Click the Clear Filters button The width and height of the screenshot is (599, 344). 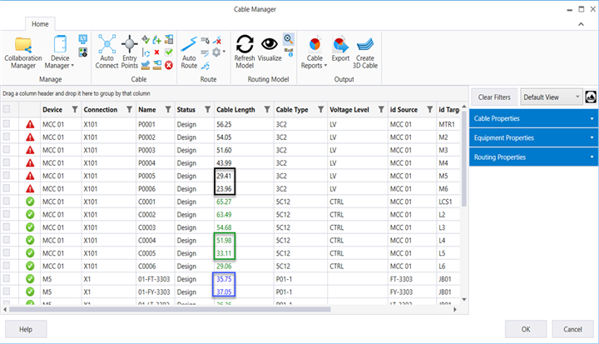tap(494, 97)
